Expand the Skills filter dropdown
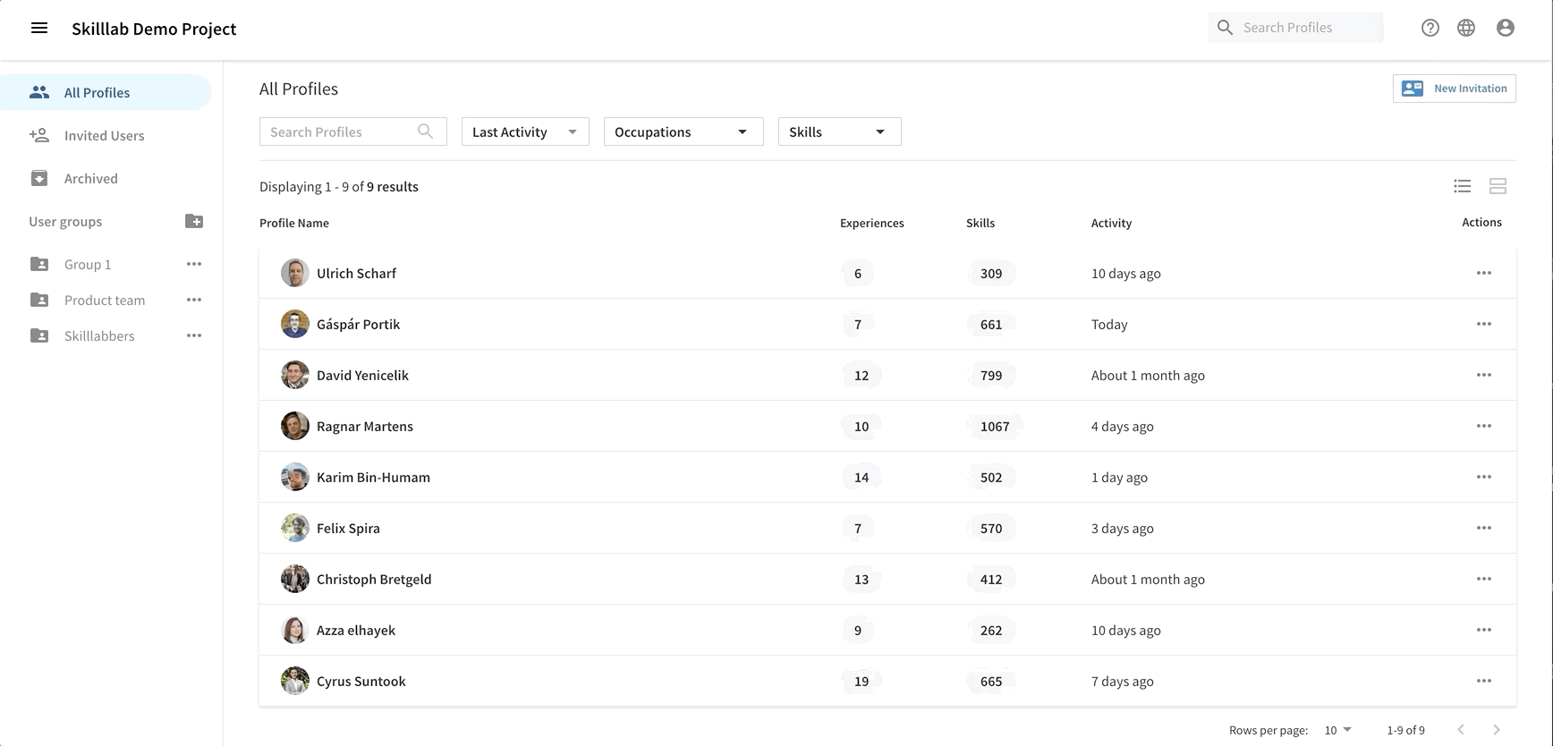This screenshot has width=1553, height=746. tap(839, 131)
